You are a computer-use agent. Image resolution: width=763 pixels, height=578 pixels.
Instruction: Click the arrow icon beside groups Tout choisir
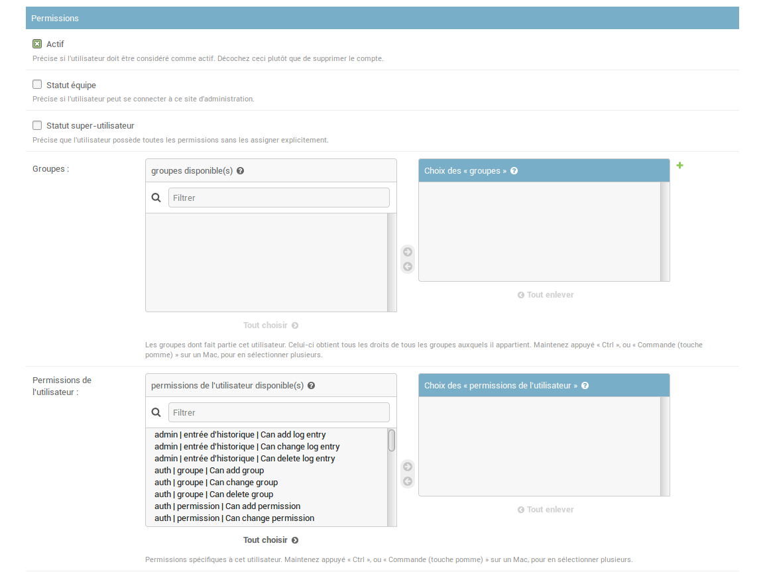[x=295, y=325]
